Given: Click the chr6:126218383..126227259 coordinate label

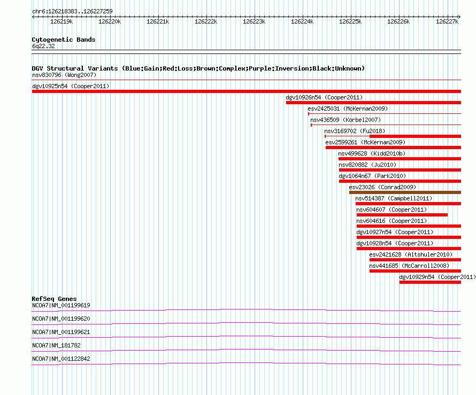Looking at the screenshot, I should coord(72,11).
